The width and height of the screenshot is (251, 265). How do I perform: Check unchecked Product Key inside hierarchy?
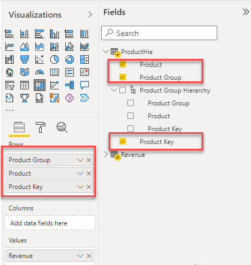131,128
